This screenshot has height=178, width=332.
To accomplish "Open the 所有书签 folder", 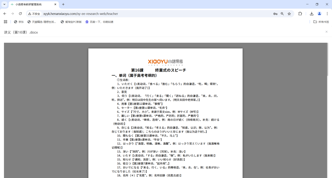I will click(321, 22).
